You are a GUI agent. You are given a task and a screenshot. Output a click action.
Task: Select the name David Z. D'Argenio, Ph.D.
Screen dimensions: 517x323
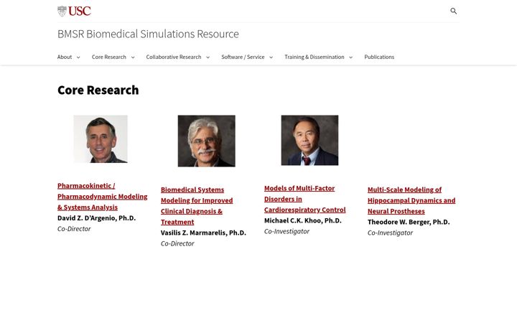point(97,218)
